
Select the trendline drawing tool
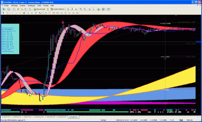pos(20,13)
